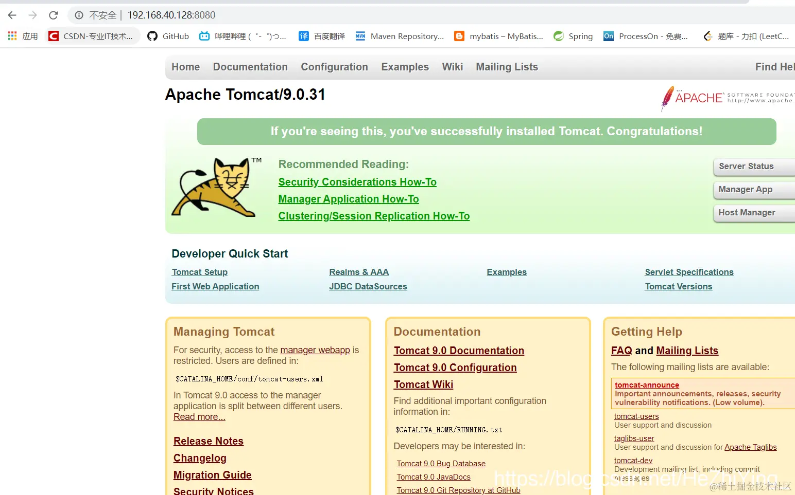795x495 pixels.
Task: Open the Spring bookmark
Action: [573, 36]
